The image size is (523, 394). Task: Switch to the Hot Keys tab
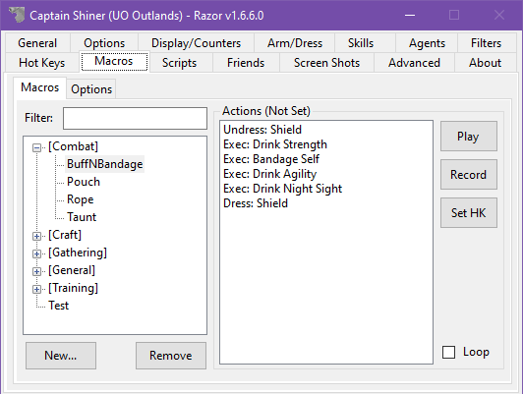click(x=42, y=63)
